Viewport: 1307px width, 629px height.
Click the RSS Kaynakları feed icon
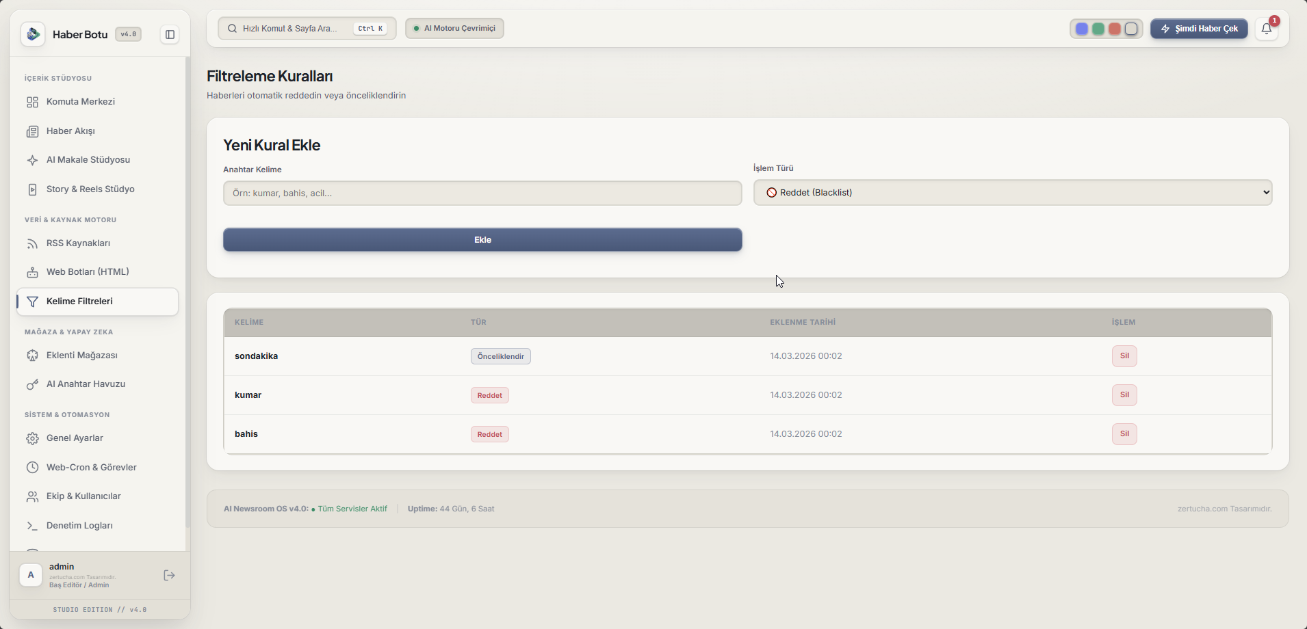pos(32,243)
